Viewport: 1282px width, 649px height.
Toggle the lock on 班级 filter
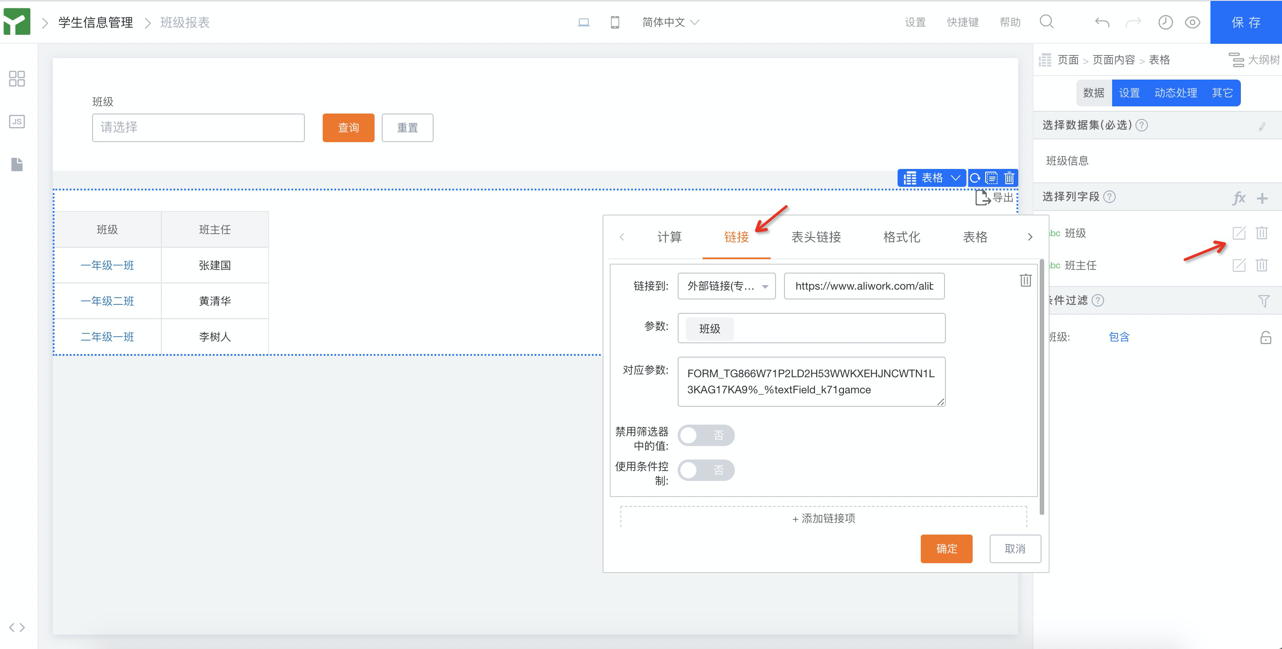[x=1265, y=337]
